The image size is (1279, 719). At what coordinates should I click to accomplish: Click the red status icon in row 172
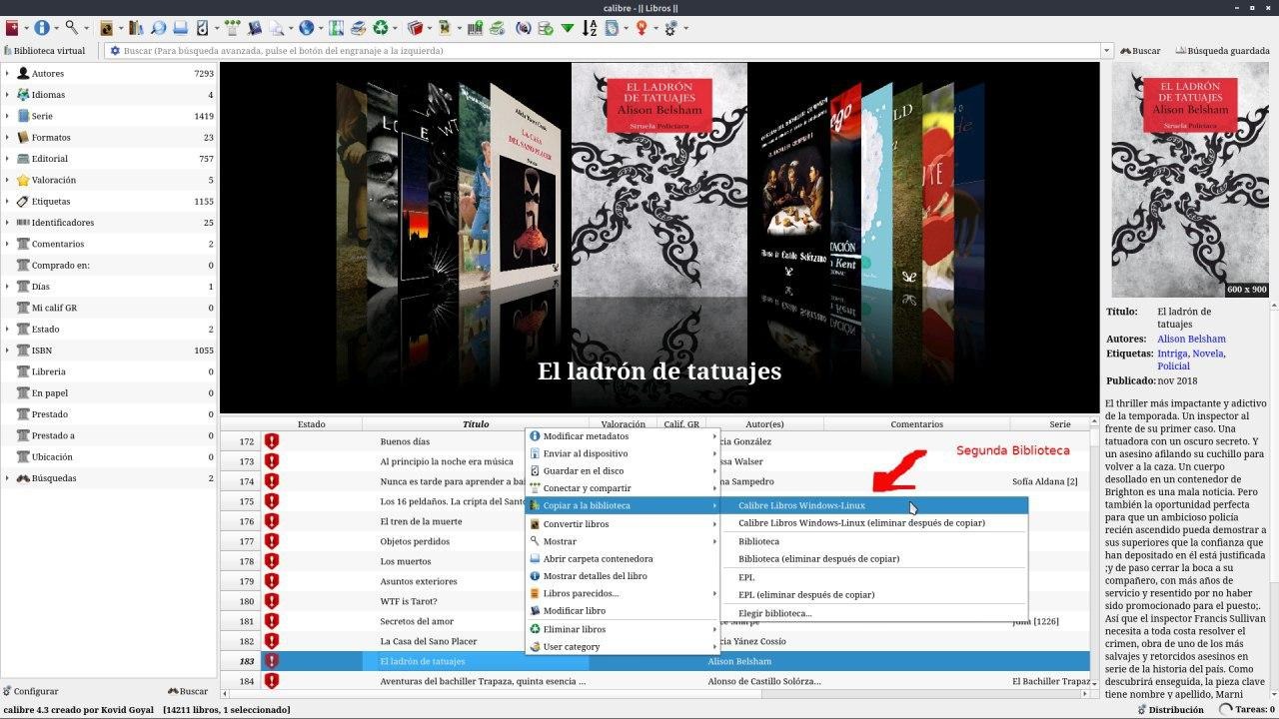click(272, 441)
